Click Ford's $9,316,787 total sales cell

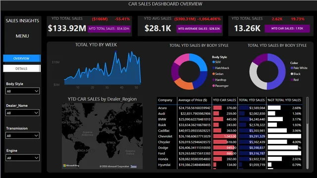[252, 153]
